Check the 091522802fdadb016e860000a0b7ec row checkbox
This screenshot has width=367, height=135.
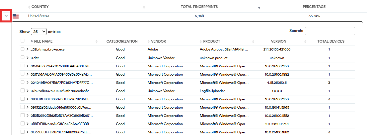point(23,107)
